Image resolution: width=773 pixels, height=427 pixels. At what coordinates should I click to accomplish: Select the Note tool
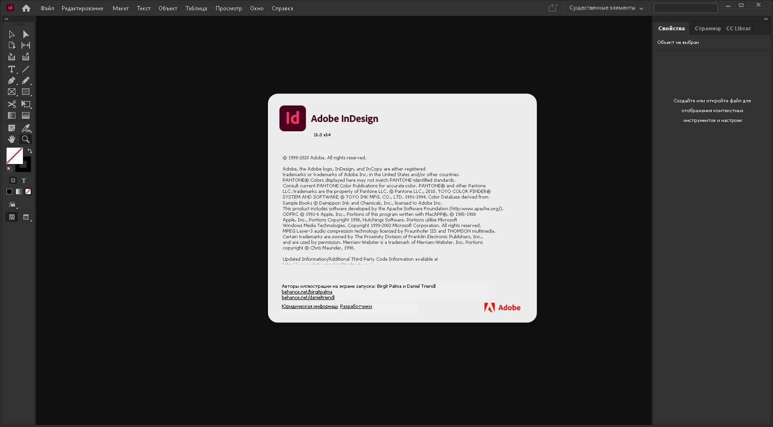(x=12, y=128)
